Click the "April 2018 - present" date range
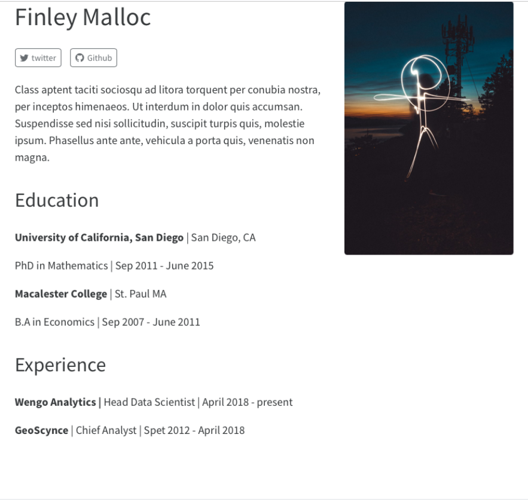Viewport: 528px width, 502px height. pyautogui.click(x=248, y=402)
